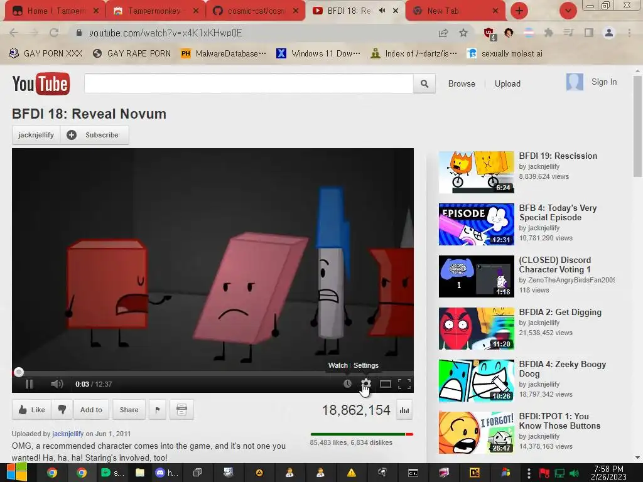Mute the BFDI 18 tab via its speaker icon
Screen dimensions: 643x482
(382, 11)
